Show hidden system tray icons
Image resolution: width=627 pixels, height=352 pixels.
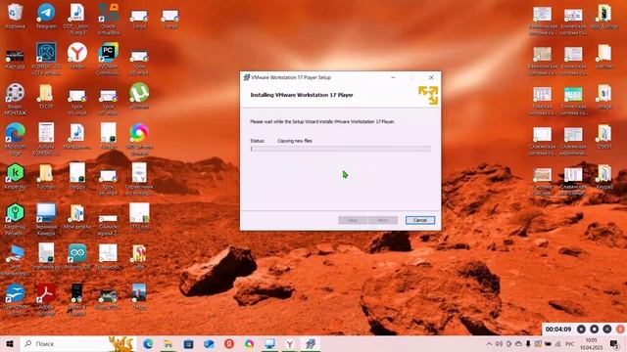point(489,343)
